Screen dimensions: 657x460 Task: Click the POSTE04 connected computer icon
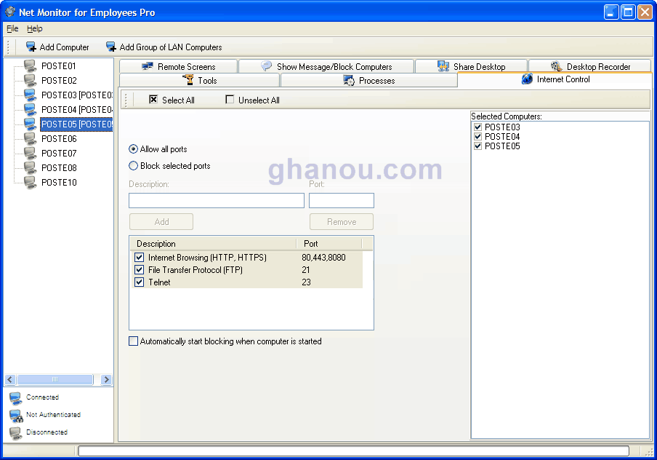(30, 110)
